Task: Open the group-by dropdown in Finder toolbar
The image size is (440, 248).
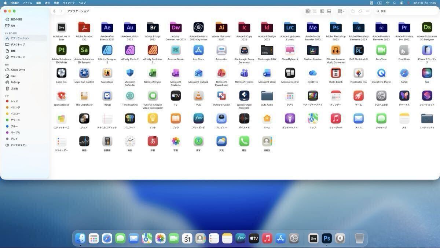Action: pyautogui.click(x=341, y=11)
